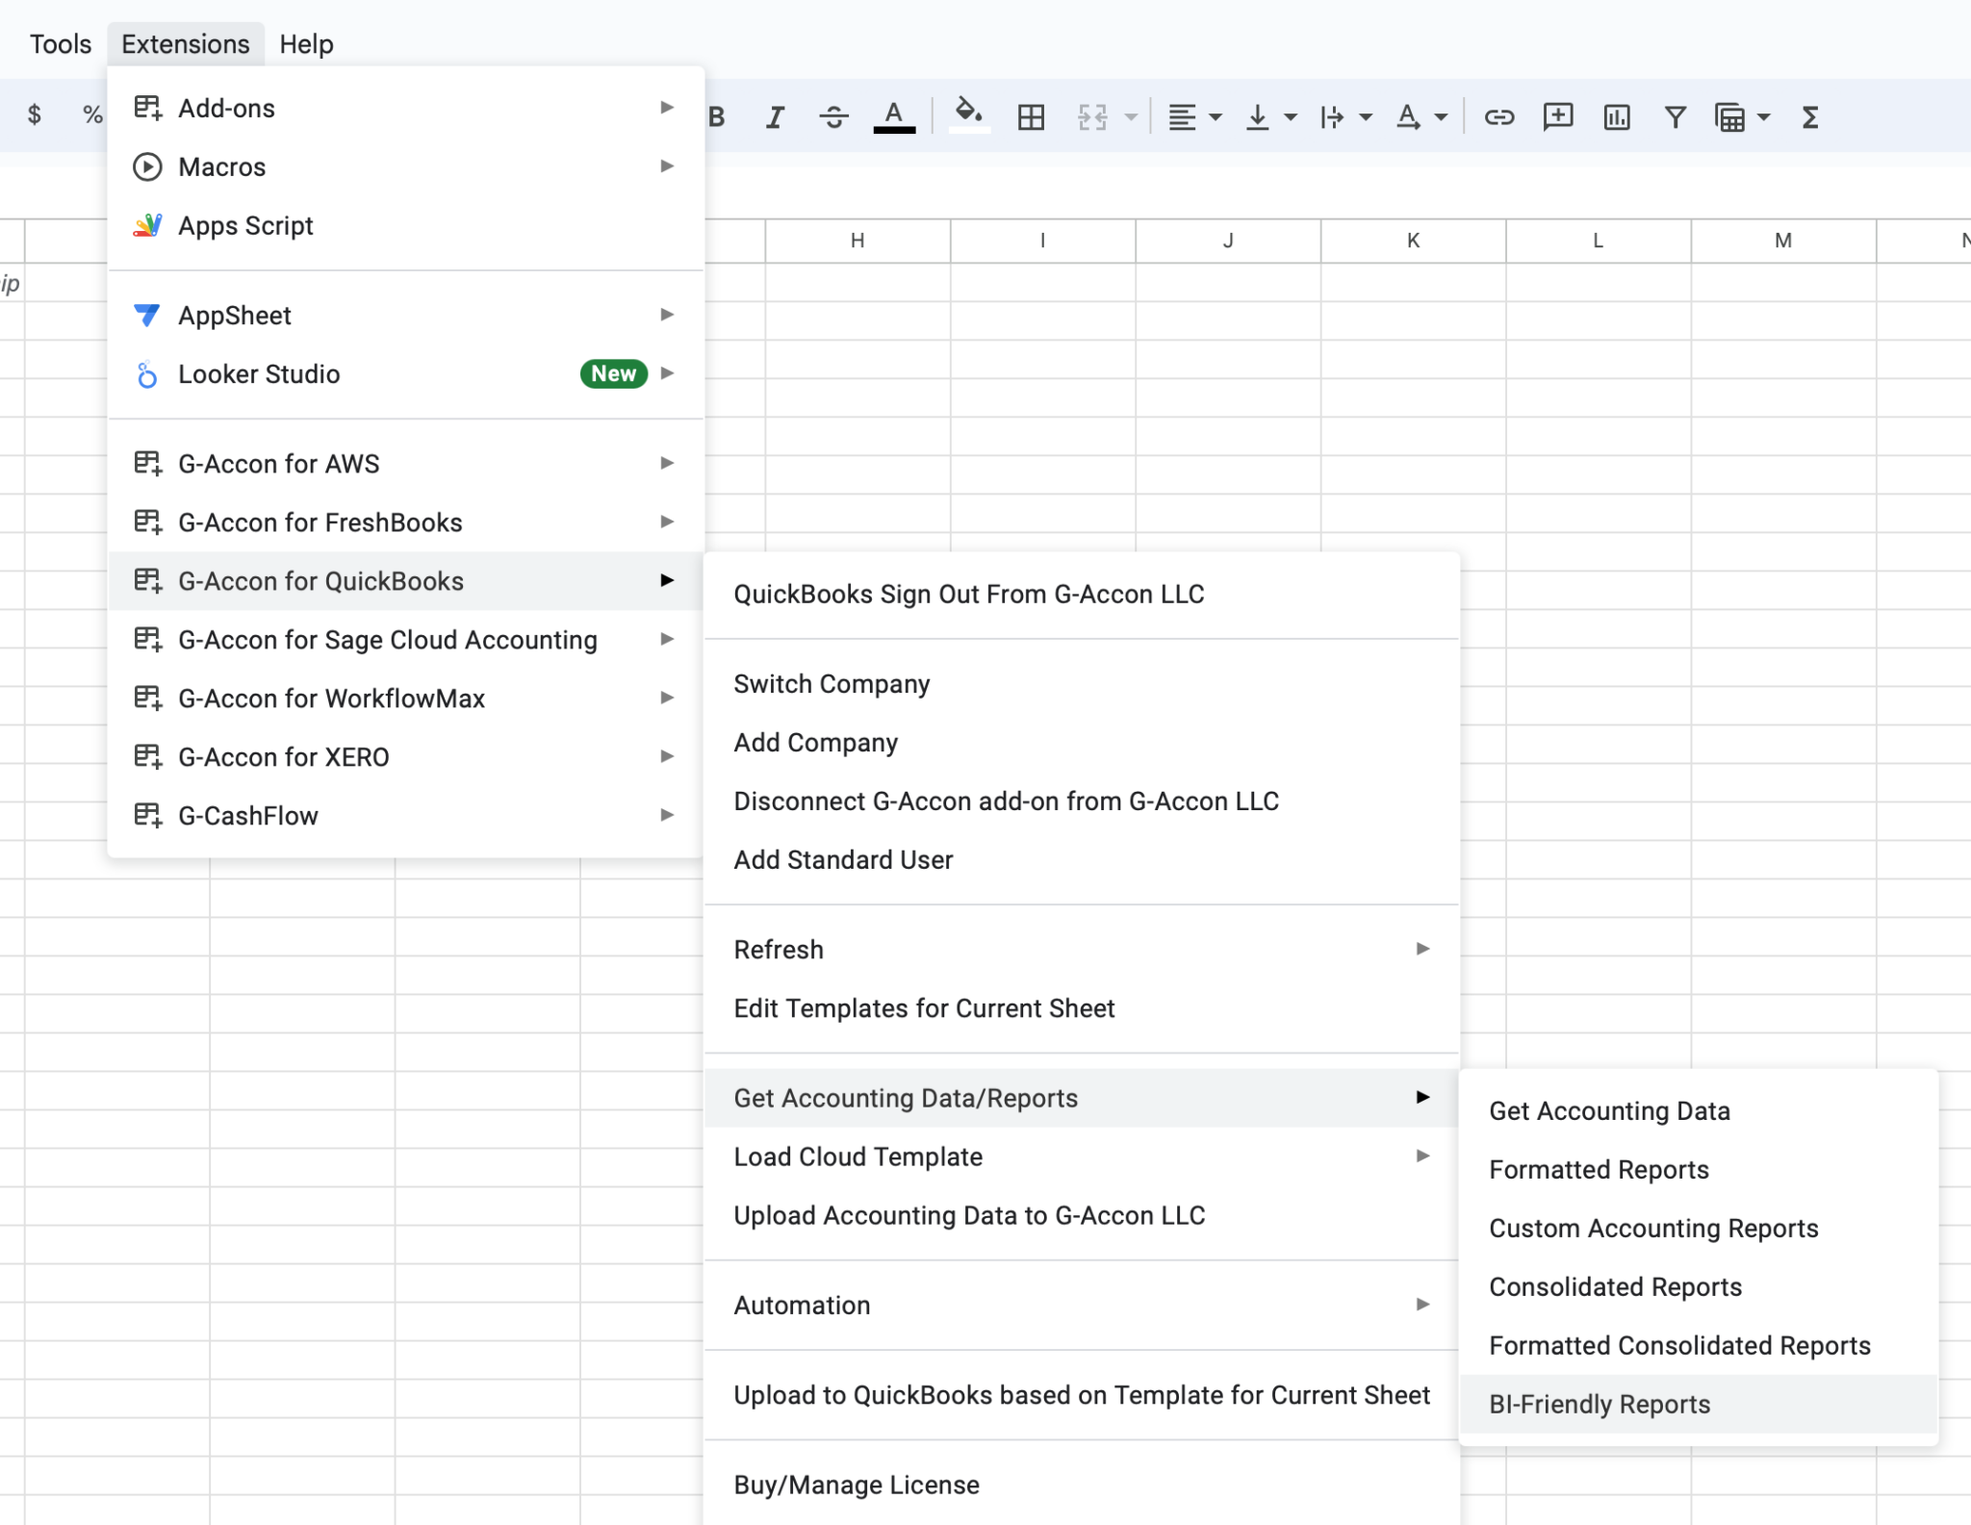Close the Extensions menu
The height and width of the screenshot is (1525, 1971).
[186, 44]
